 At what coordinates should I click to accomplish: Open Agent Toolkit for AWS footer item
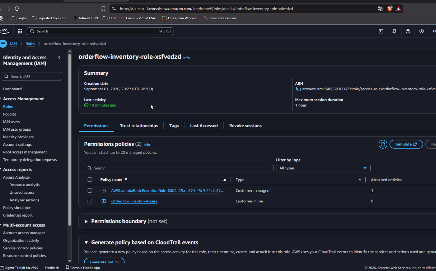[19, 268]
